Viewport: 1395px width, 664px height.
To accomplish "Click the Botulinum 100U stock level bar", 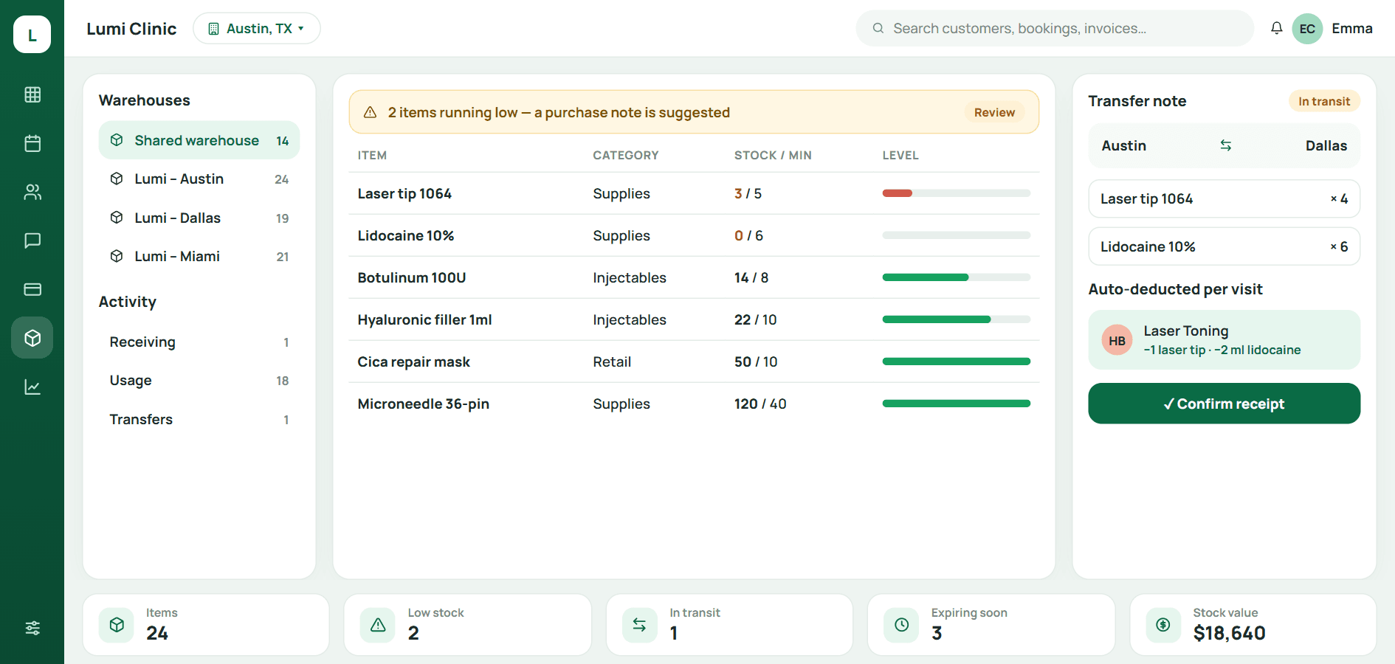I will point(956,277).
